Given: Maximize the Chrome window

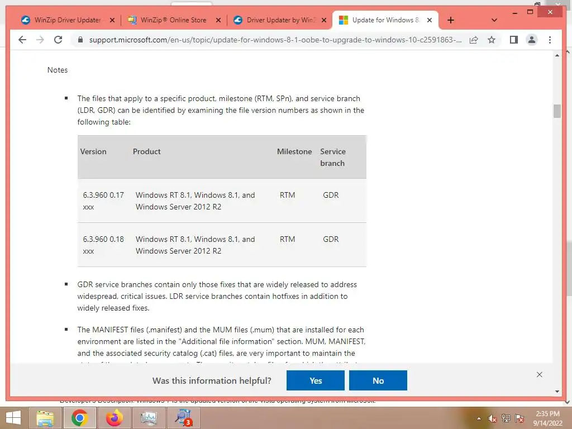Looking at the screenshot, I should pos(530,12).
